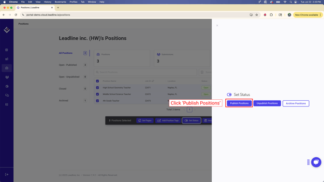This screenshot has height=182, width=324.
Task: Go back to previous page in Chrome
Action: coord(4,15)
